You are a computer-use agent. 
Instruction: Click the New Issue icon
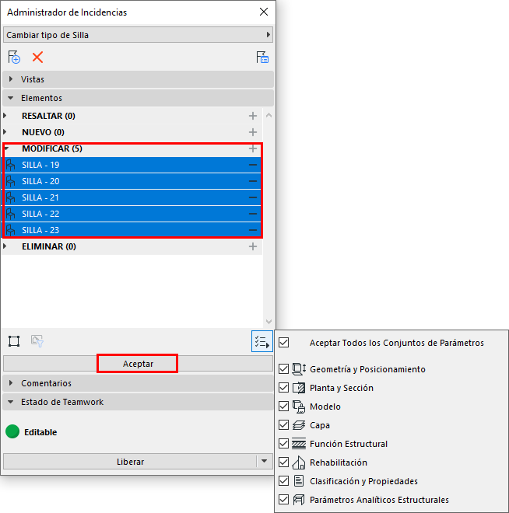click(14, 58)
